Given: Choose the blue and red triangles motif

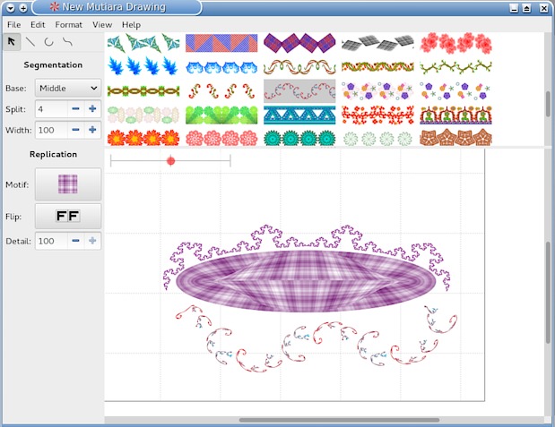Looking at the screenshot, I should [x=221, y=43].
